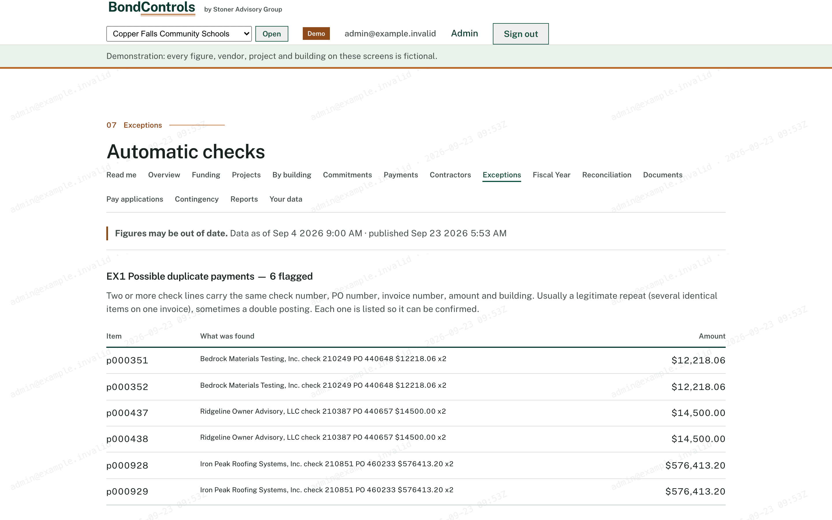This screenshot has height=520, width=832.
Task: Click the Sign out button
Action: 521,34
